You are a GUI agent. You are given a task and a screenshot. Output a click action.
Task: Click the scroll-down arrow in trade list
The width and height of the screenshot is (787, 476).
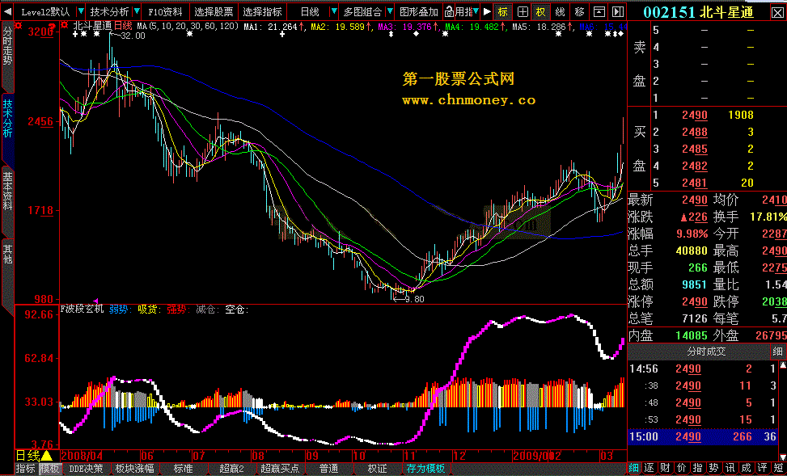[782, 457]
